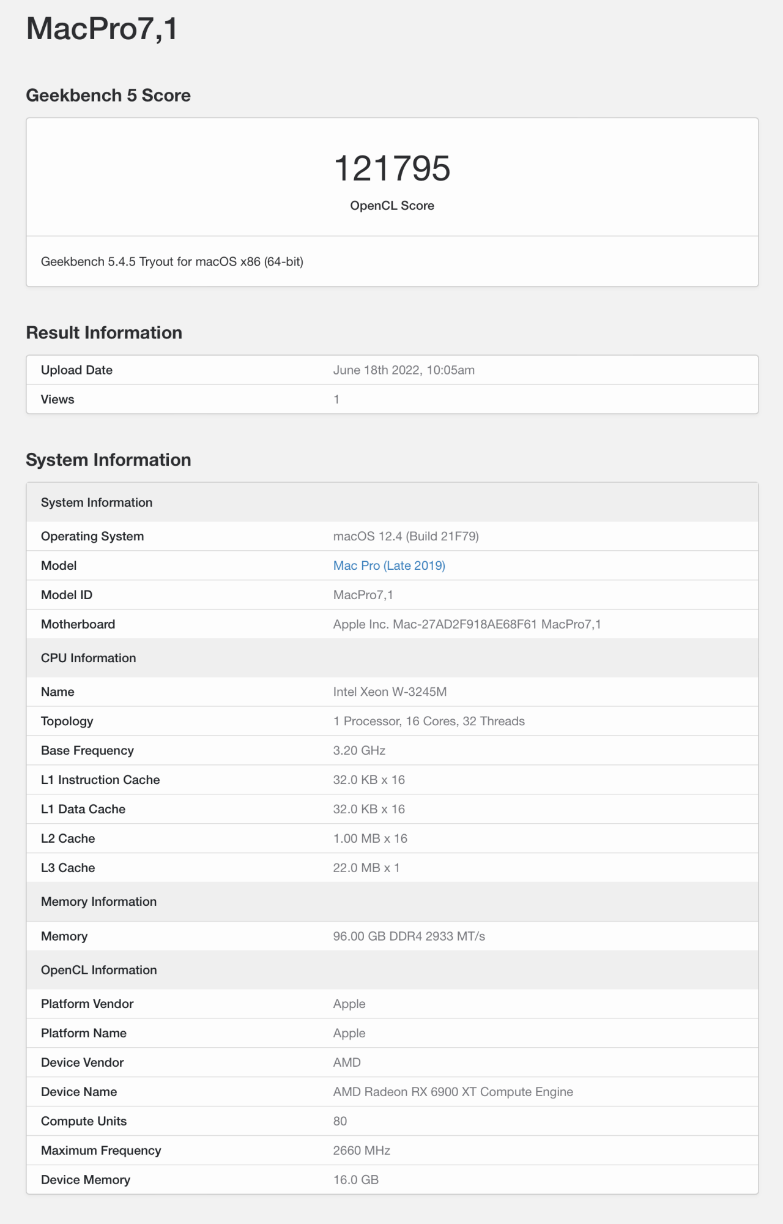Click the macOS 12.4 (Build 21F79) value

[x=406, y=537]
